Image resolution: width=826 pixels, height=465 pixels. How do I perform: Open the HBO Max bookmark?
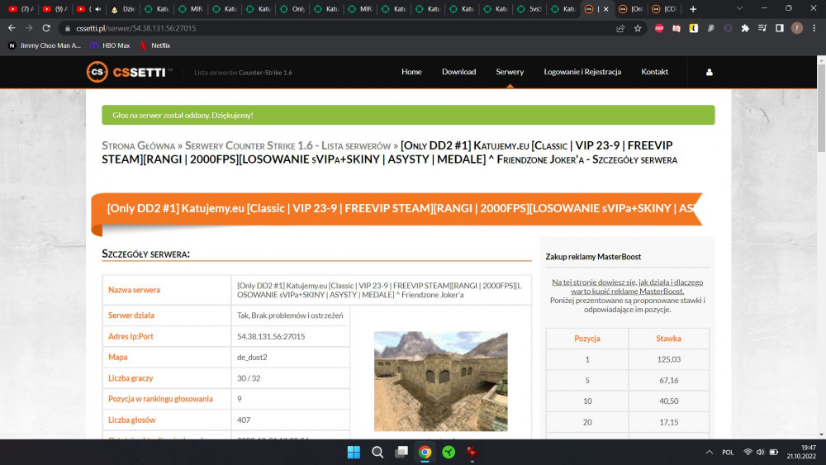click(x=110, y=45)
